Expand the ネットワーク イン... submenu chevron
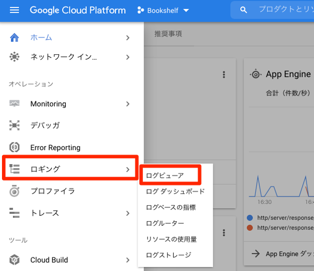 (128, 57)
